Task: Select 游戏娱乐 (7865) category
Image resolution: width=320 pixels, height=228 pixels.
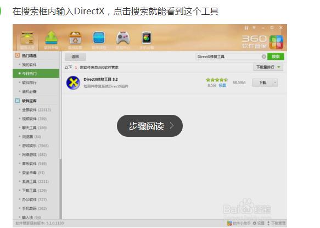Action: (x=35, y=146)
